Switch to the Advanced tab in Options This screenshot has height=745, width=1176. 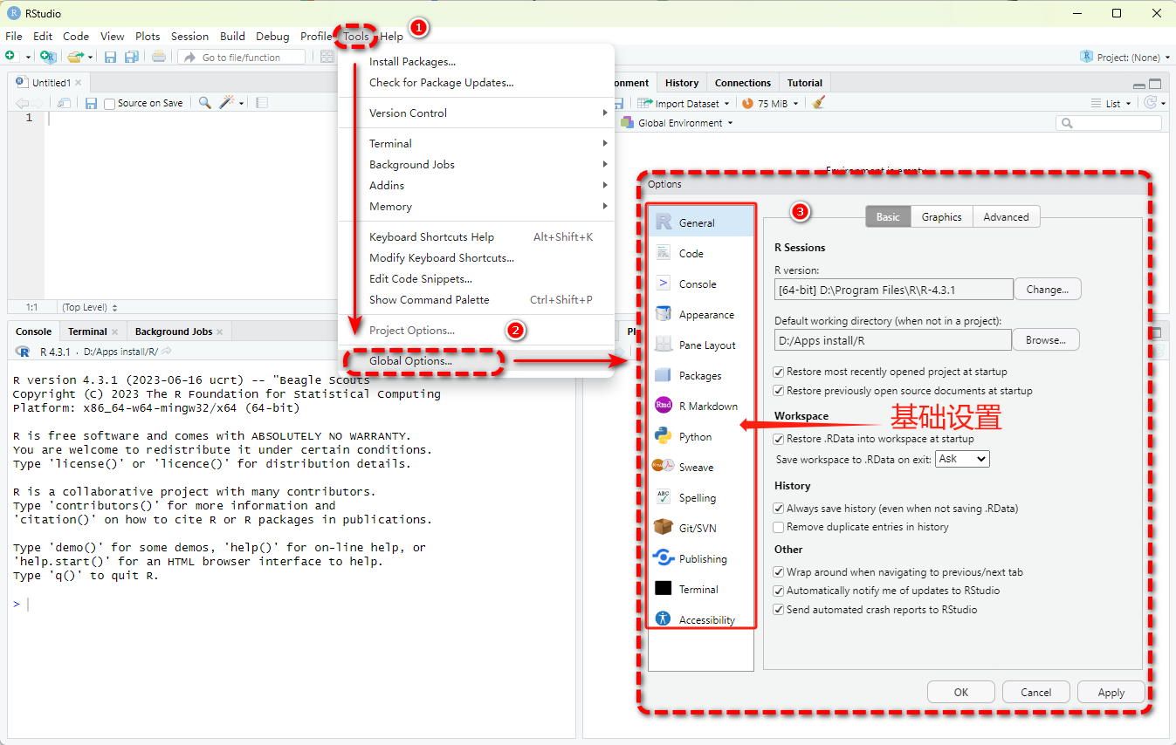[1006, 216]
